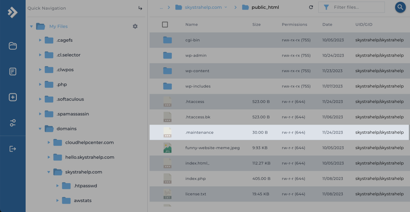Expand the cloudhelpcenter.com folder arrow
Image resolution: width=410 pixels, height=212 pixels.
click(49, 143)
